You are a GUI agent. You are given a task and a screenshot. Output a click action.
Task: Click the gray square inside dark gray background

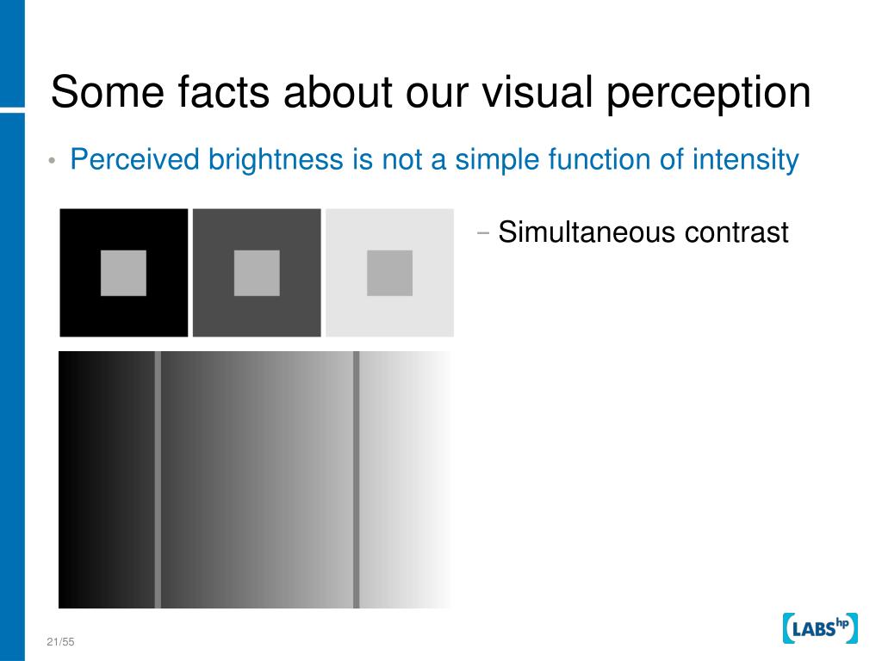(257, 273)
